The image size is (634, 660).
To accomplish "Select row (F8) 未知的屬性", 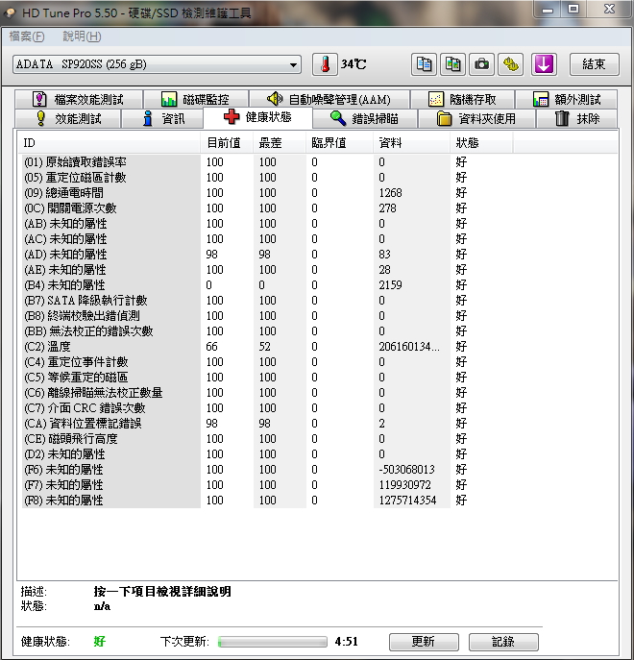I will coord(268,501).
